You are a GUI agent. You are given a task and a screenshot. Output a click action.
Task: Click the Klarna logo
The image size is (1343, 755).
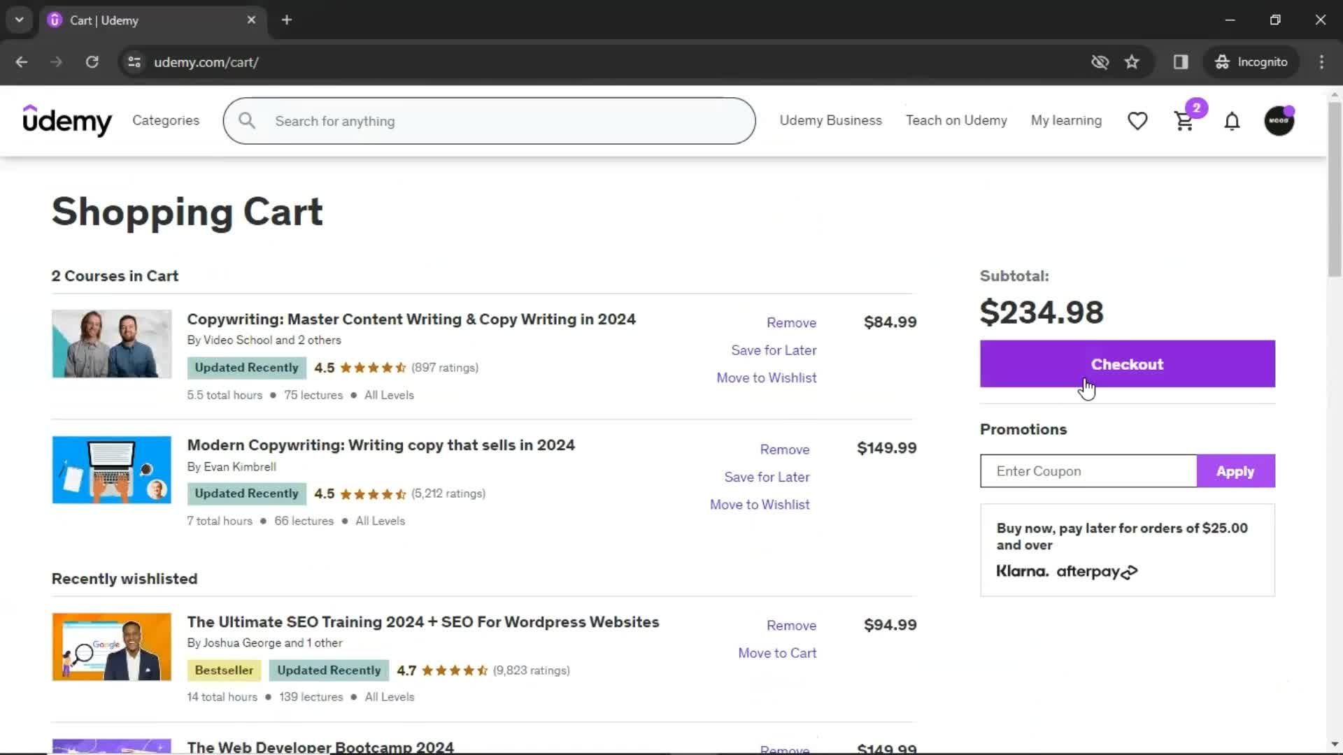(x=1022, y=571)
